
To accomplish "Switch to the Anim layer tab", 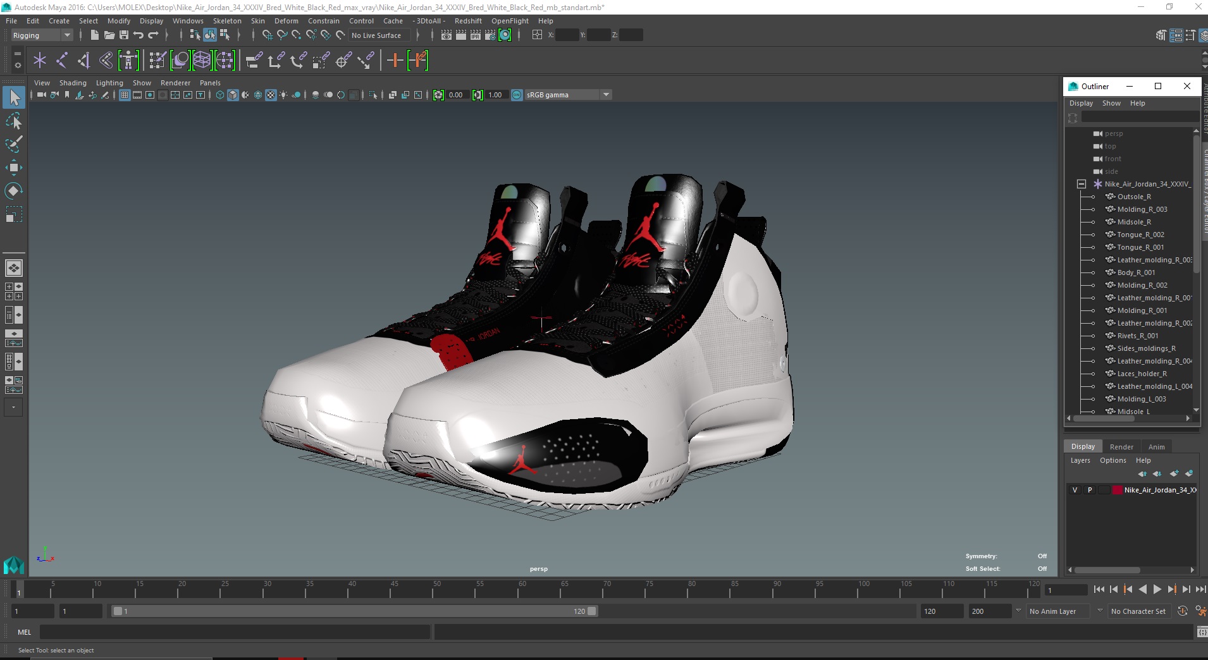I will 1156,447.
